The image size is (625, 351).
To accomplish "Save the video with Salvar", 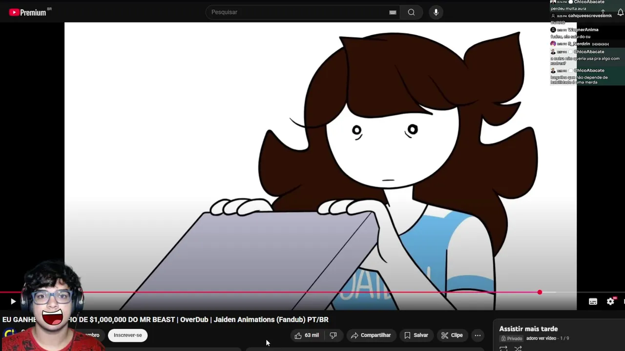I will (x=416, y=335).
